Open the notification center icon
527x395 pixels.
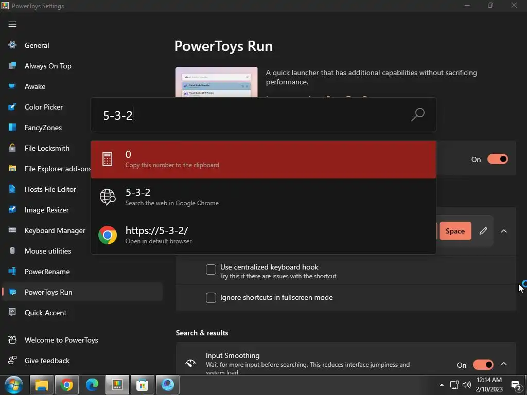point(516,385)
